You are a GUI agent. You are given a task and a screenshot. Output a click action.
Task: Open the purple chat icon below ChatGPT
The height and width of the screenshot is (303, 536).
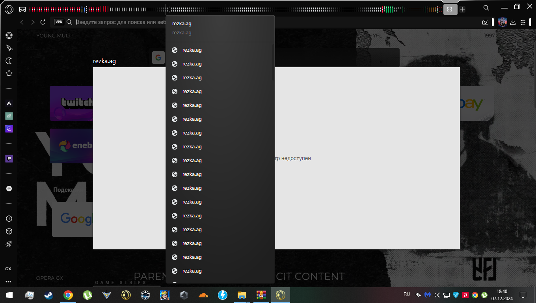click(x=9, y=129)
